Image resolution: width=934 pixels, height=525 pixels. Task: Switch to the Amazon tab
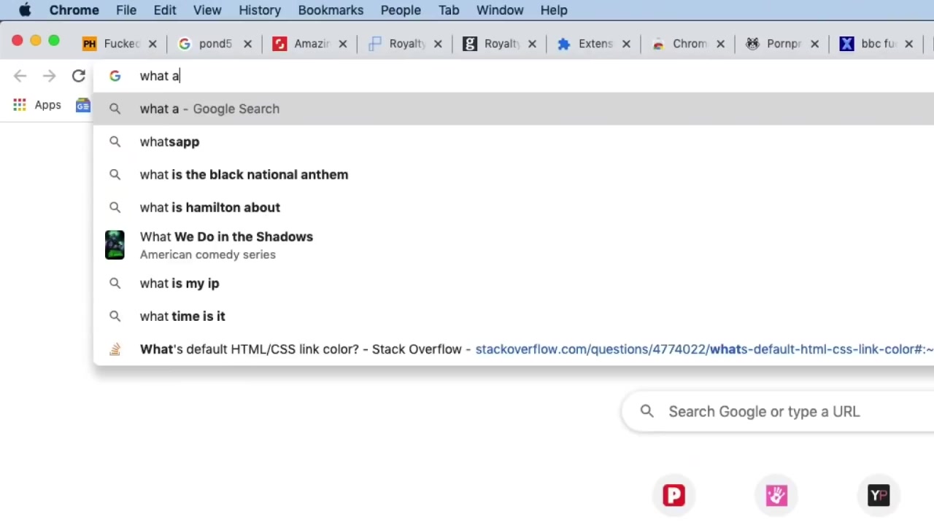point(310,44)
